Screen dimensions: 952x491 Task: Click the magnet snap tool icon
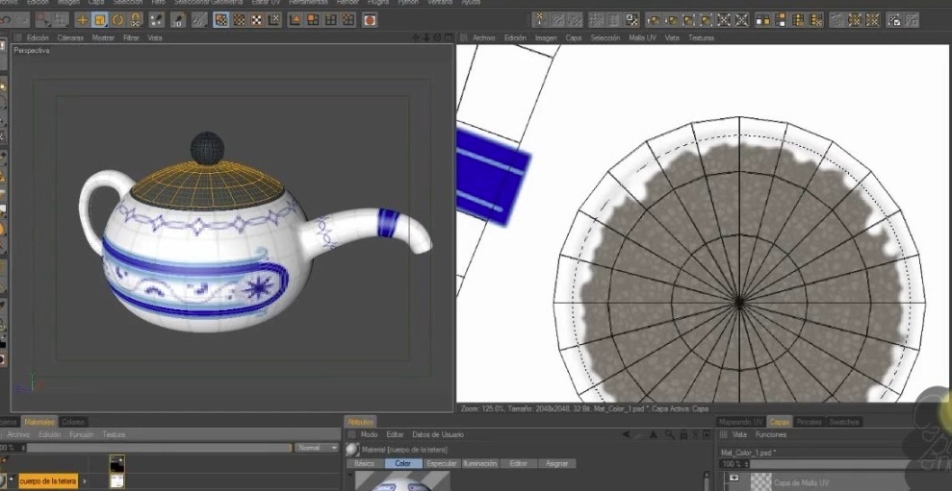click(x=136, y=20)
